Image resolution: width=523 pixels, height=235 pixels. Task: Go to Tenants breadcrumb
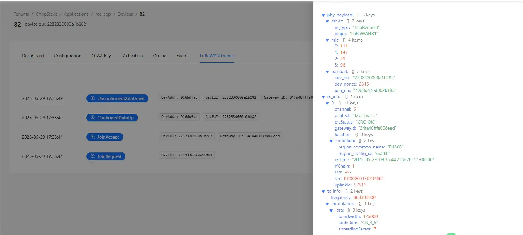tap(21, 14)
